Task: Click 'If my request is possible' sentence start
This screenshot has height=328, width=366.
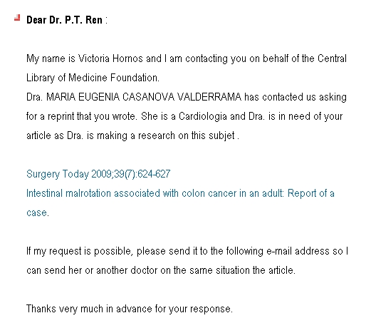Action: point(78,251)
